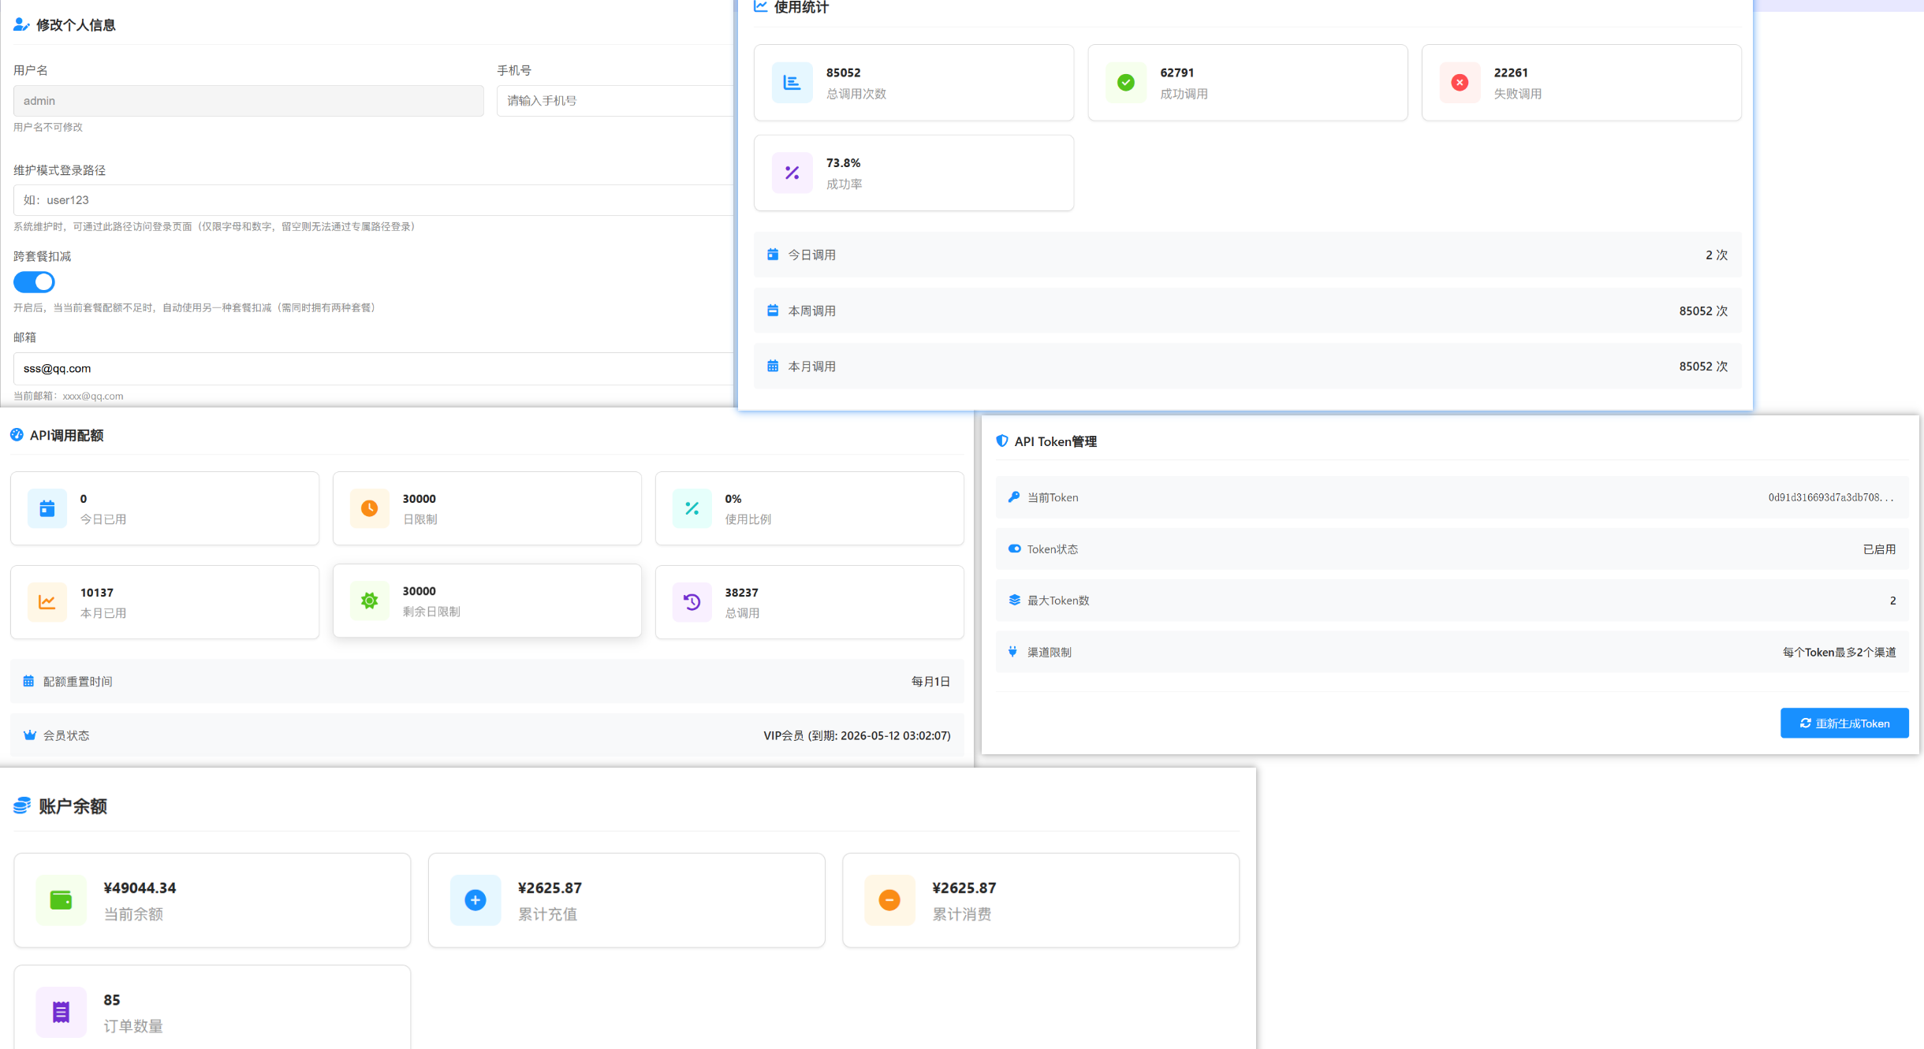Click the 22261 失败调用 value
The image size is (1924, 1049).
(x=1511, y=73)
